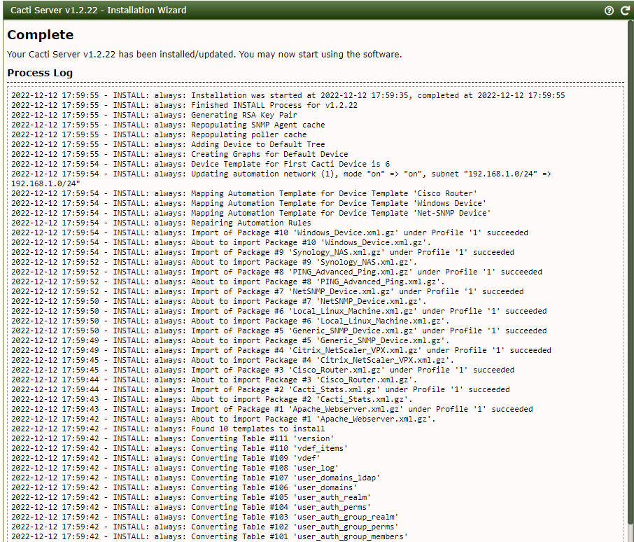Click 'Import of Package #3 Cisco_Router.xml.gz' line
Image resolution: width=634 pixels, height=542 pixels.
click(x=263, y=370)
